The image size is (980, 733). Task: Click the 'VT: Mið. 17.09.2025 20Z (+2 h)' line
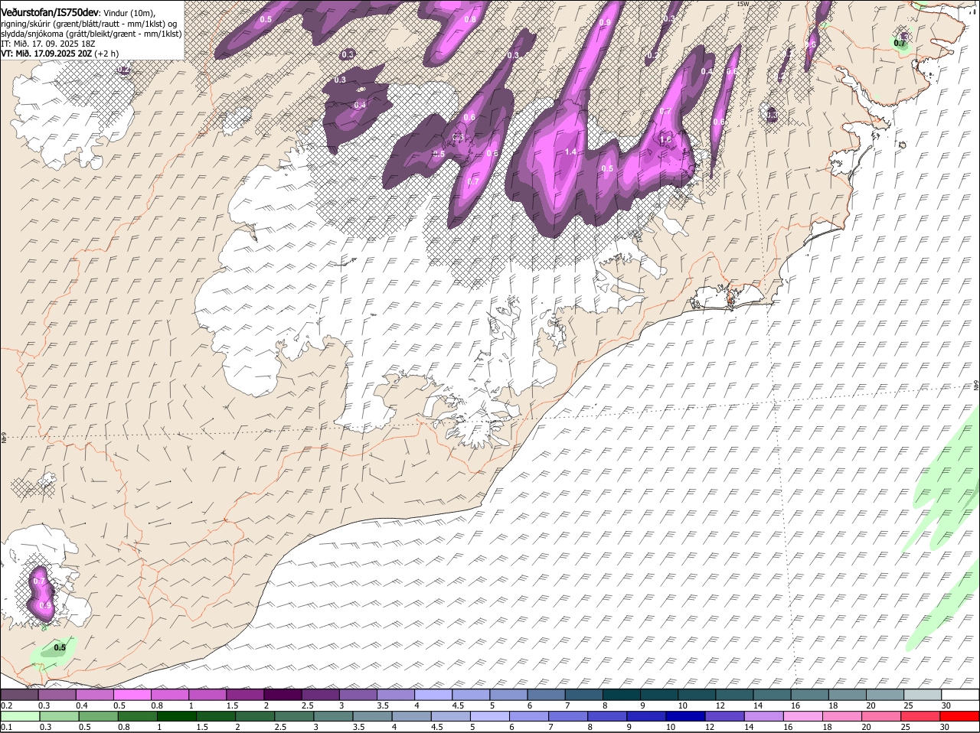coord(60,54)
